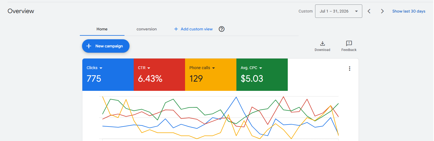Click the blue Clicks peak on chart
This screenshot has width=434, height=141.
coord(236,97)
